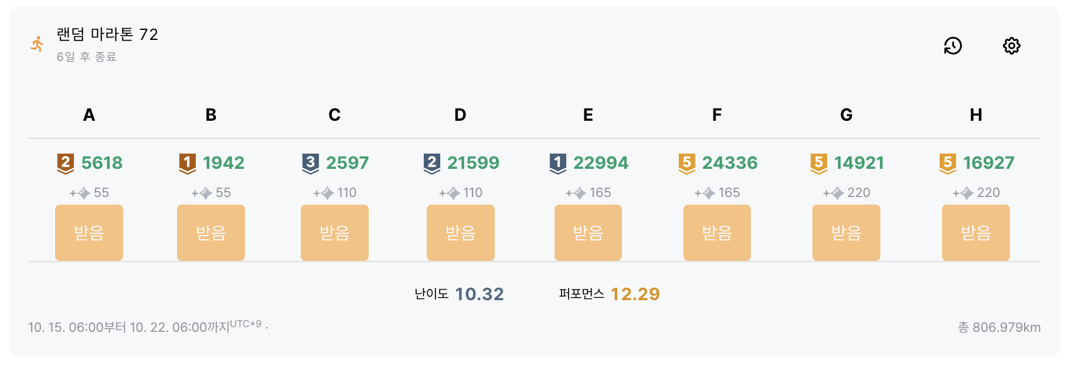Click the tier 1 badge under column B
The image size is (1068, 367).
click(x=186, y=163)
